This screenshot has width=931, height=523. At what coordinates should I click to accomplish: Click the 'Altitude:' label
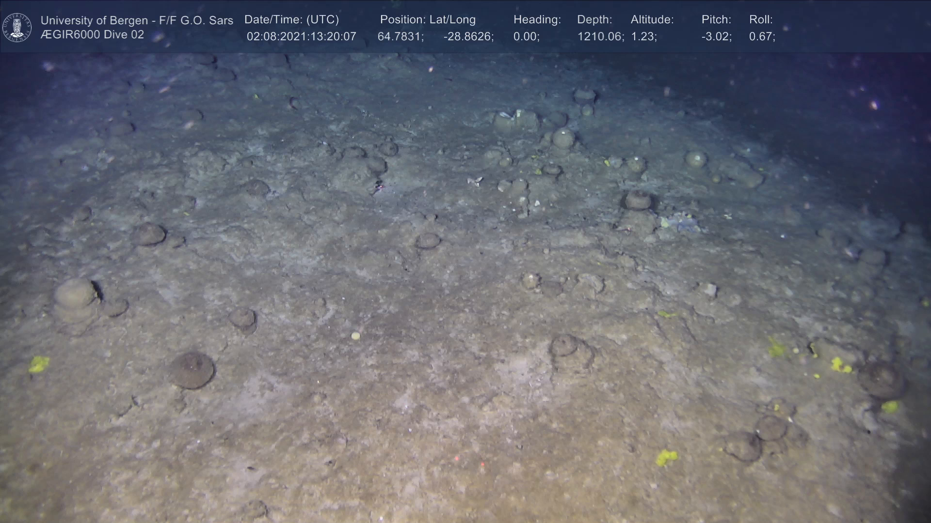click(x=652, y=20)
